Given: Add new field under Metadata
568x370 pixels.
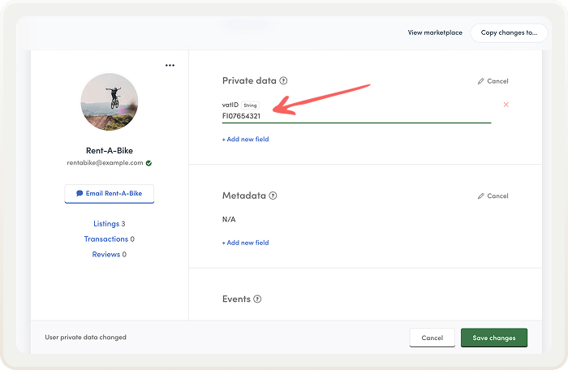Looking at the screenshot, I should click(x=246, y=243).
